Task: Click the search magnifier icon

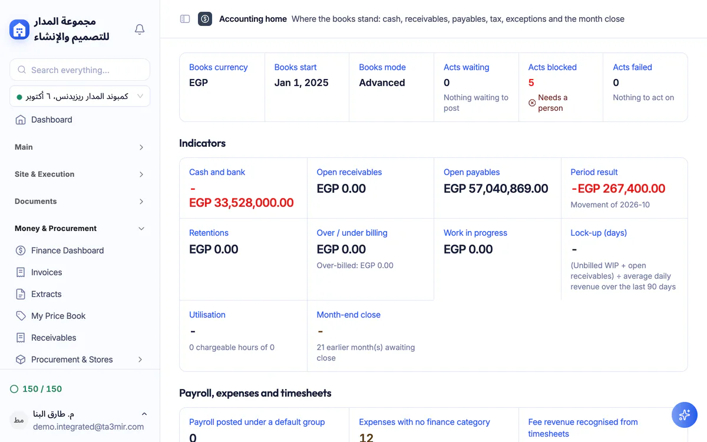Action: point(22,70)
